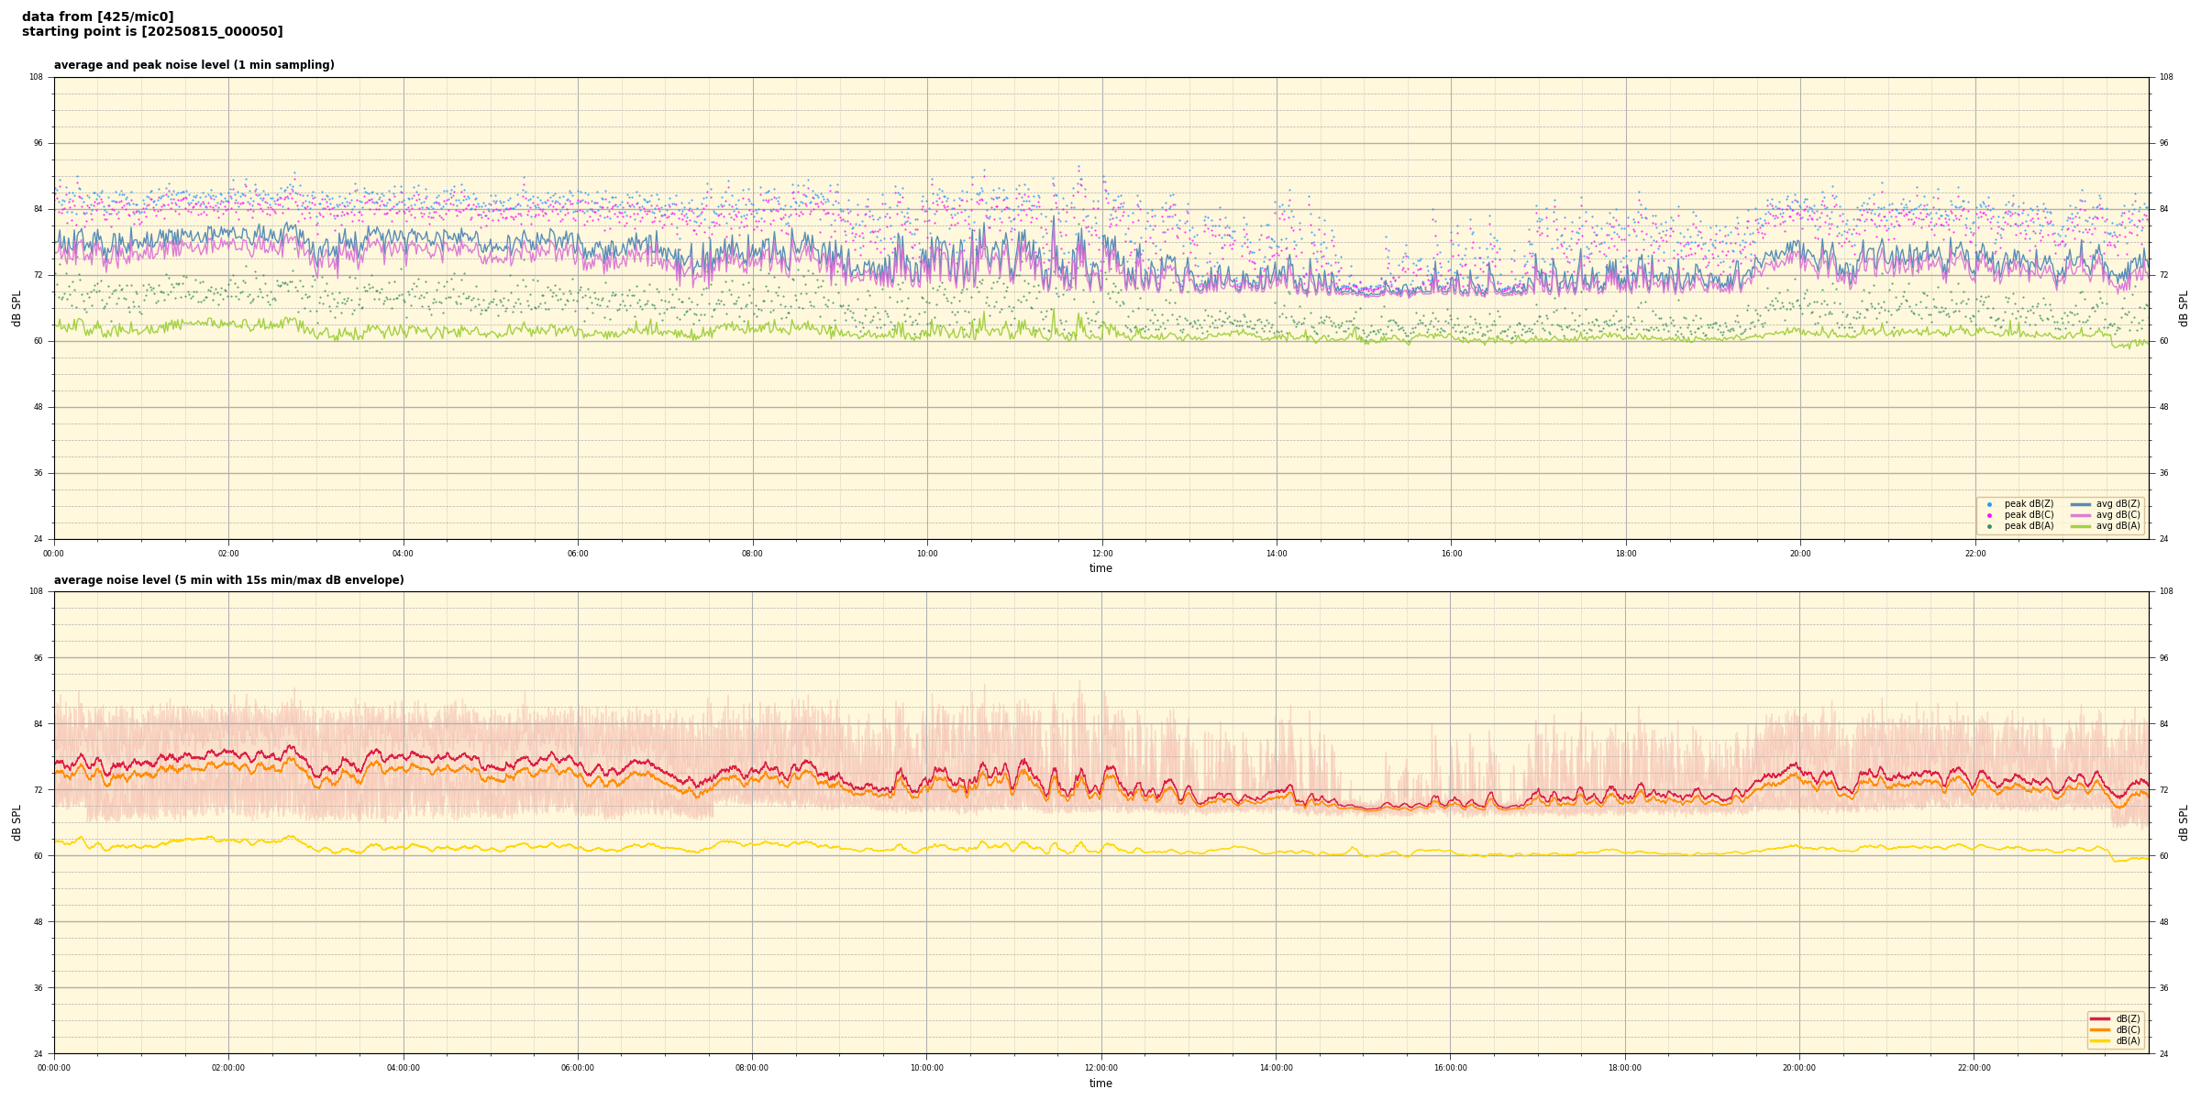This screenshot has height=1100, width=2201.
Task: Click the 12:00 tick on top chart
Action: (1101, 554)
